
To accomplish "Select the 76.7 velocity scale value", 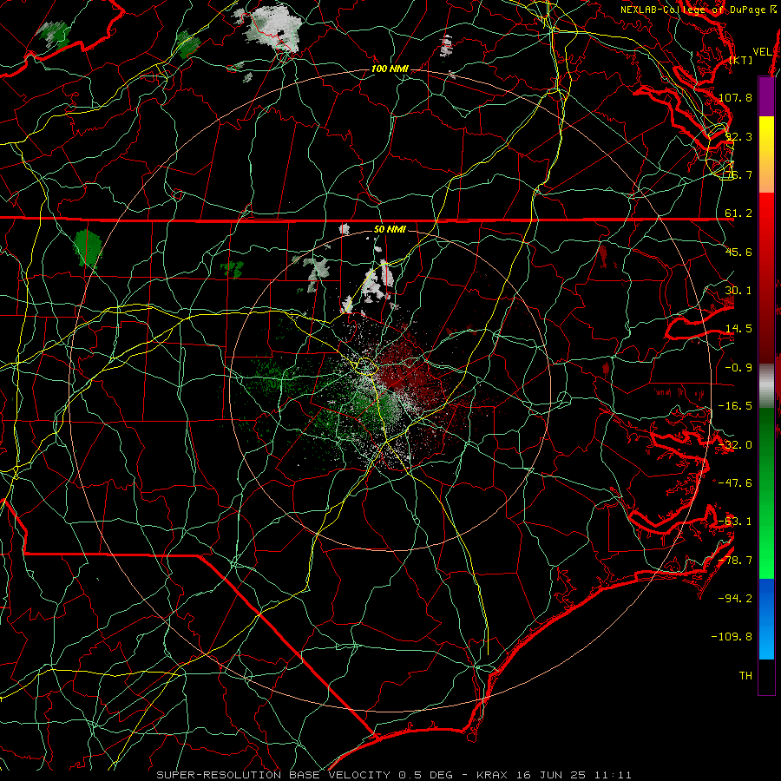I will point(738,174).
